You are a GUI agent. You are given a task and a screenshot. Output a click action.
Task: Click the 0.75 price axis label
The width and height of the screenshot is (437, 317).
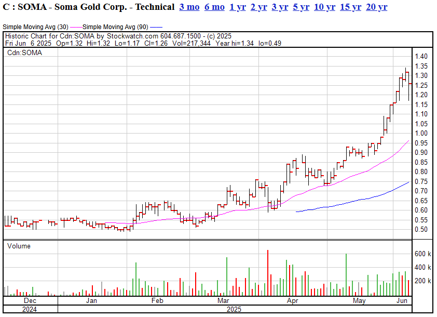[421, 181]
